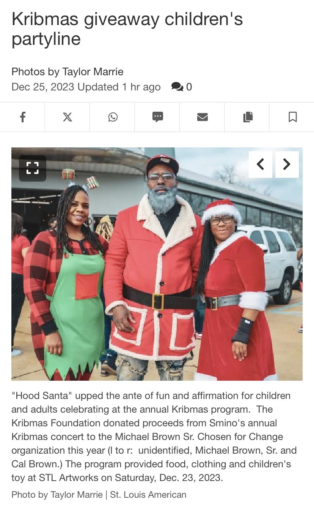314x519 pixels.
Task: Click the Dec 25, 2023 publish date
Action: 42,87
